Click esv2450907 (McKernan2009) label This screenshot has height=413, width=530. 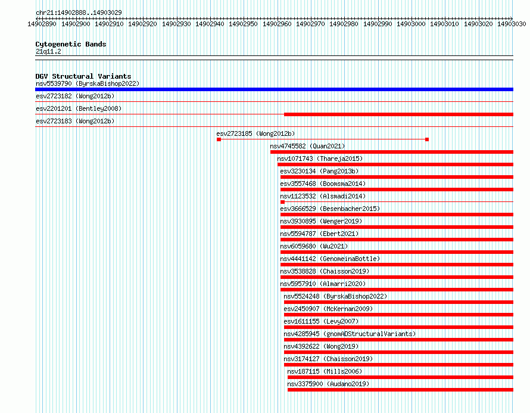coord(328,309)
